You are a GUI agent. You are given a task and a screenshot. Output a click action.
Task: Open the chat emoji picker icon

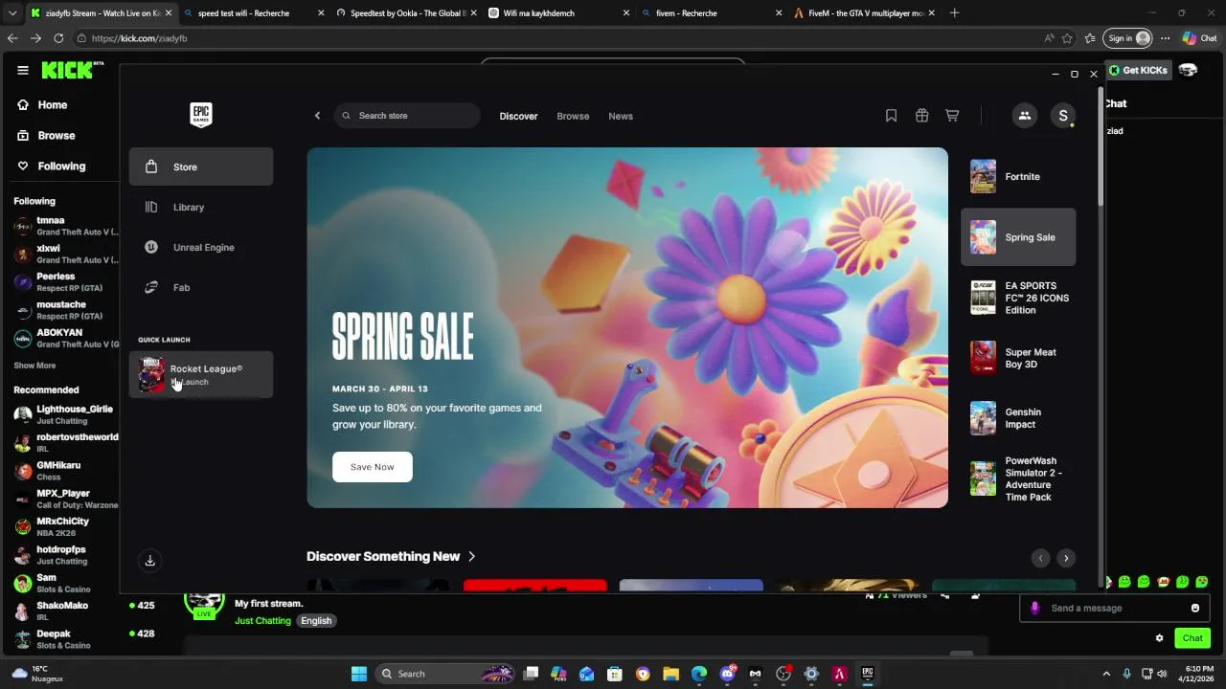click(x=1195, y=609)
